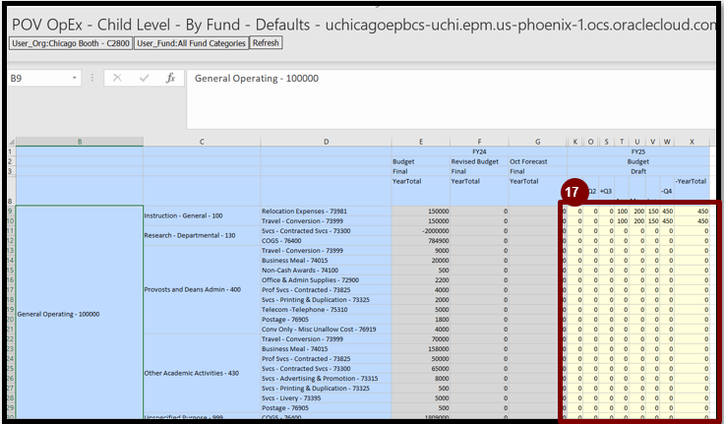Screen dimensions: 724x424
Task: Click the Refresh button in POV bar
Action: point(266,43)
